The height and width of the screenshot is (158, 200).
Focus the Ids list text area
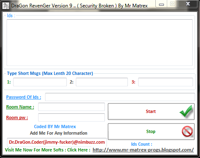100,43
